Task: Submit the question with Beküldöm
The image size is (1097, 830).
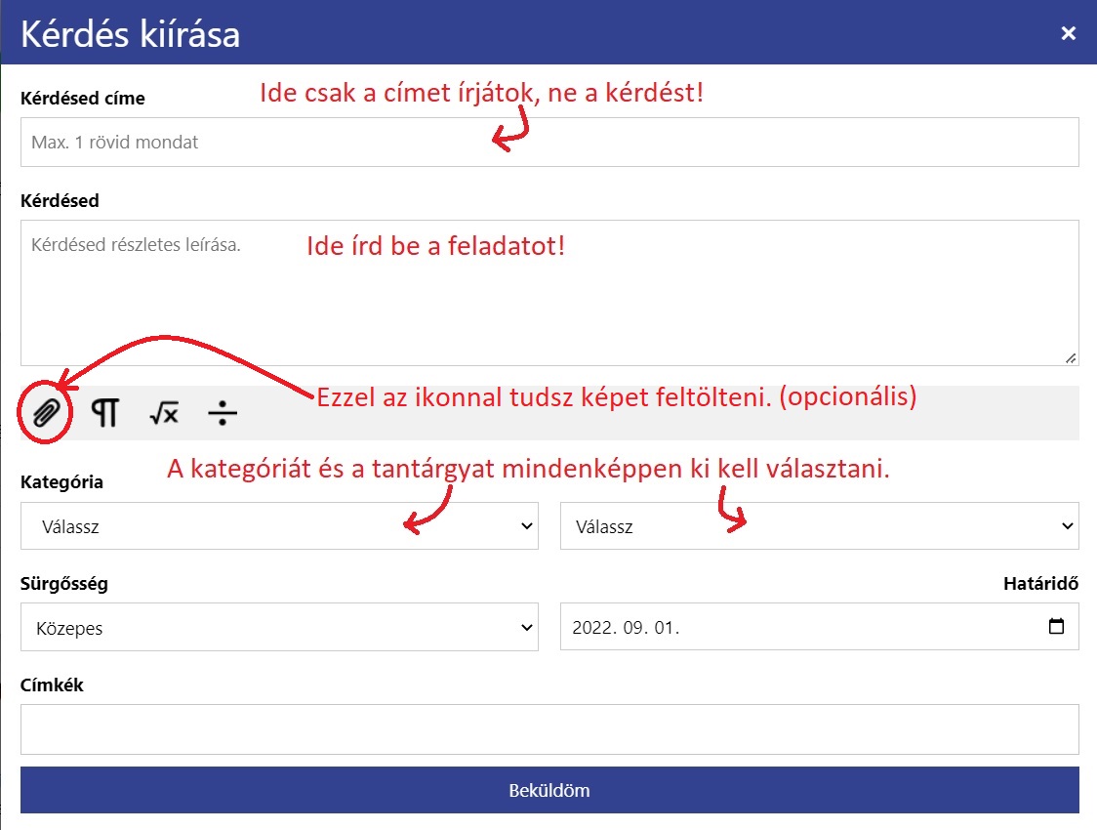Action: click(x=549, y=790)
